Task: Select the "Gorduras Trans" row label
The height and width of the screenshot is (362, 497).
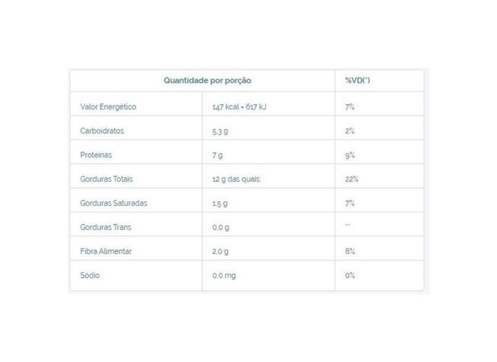Action: tap(106, 227)
